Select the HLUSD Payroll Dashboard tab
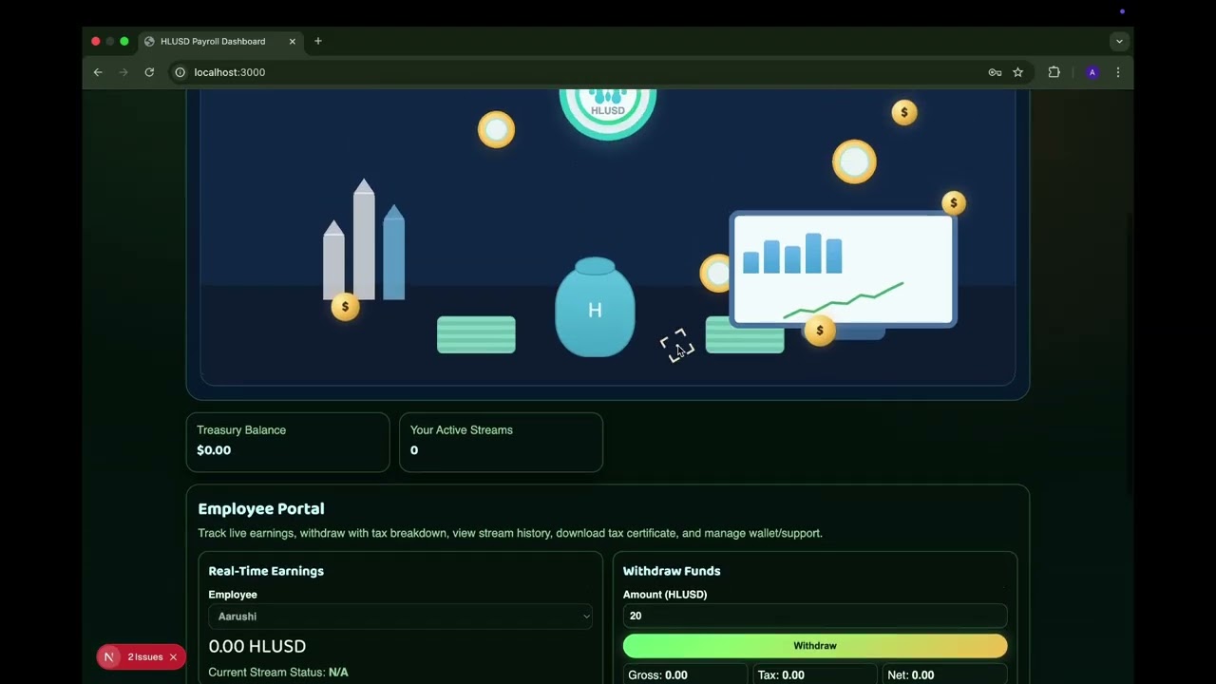This screenshot has height=684, width=1216. pyautogui.click(x=220, y=42)
